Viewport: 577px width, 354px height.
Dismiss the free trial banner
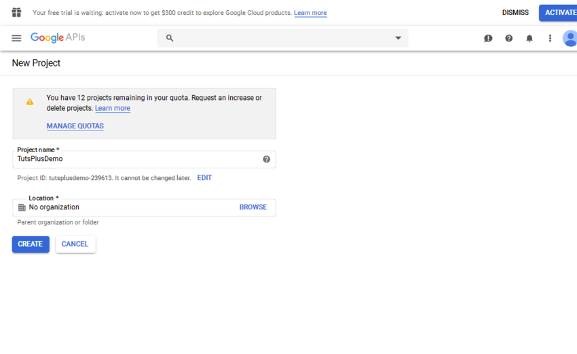coord(515,13)
